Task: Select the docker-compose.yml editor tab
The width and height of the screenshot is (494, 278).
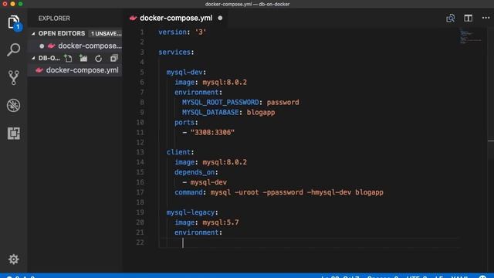Action: (x=176, y=18)
